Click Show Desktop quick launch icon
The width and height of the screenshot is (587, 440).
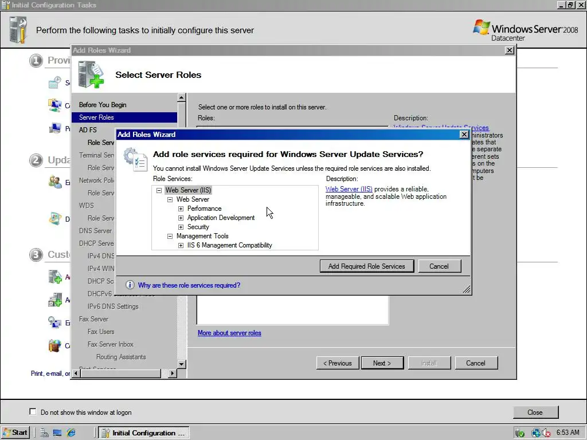click(x=57, y=433)
